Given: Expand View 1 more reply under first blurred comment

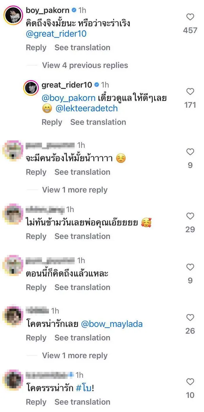Looking at the screenshot, I should point(74,190).
